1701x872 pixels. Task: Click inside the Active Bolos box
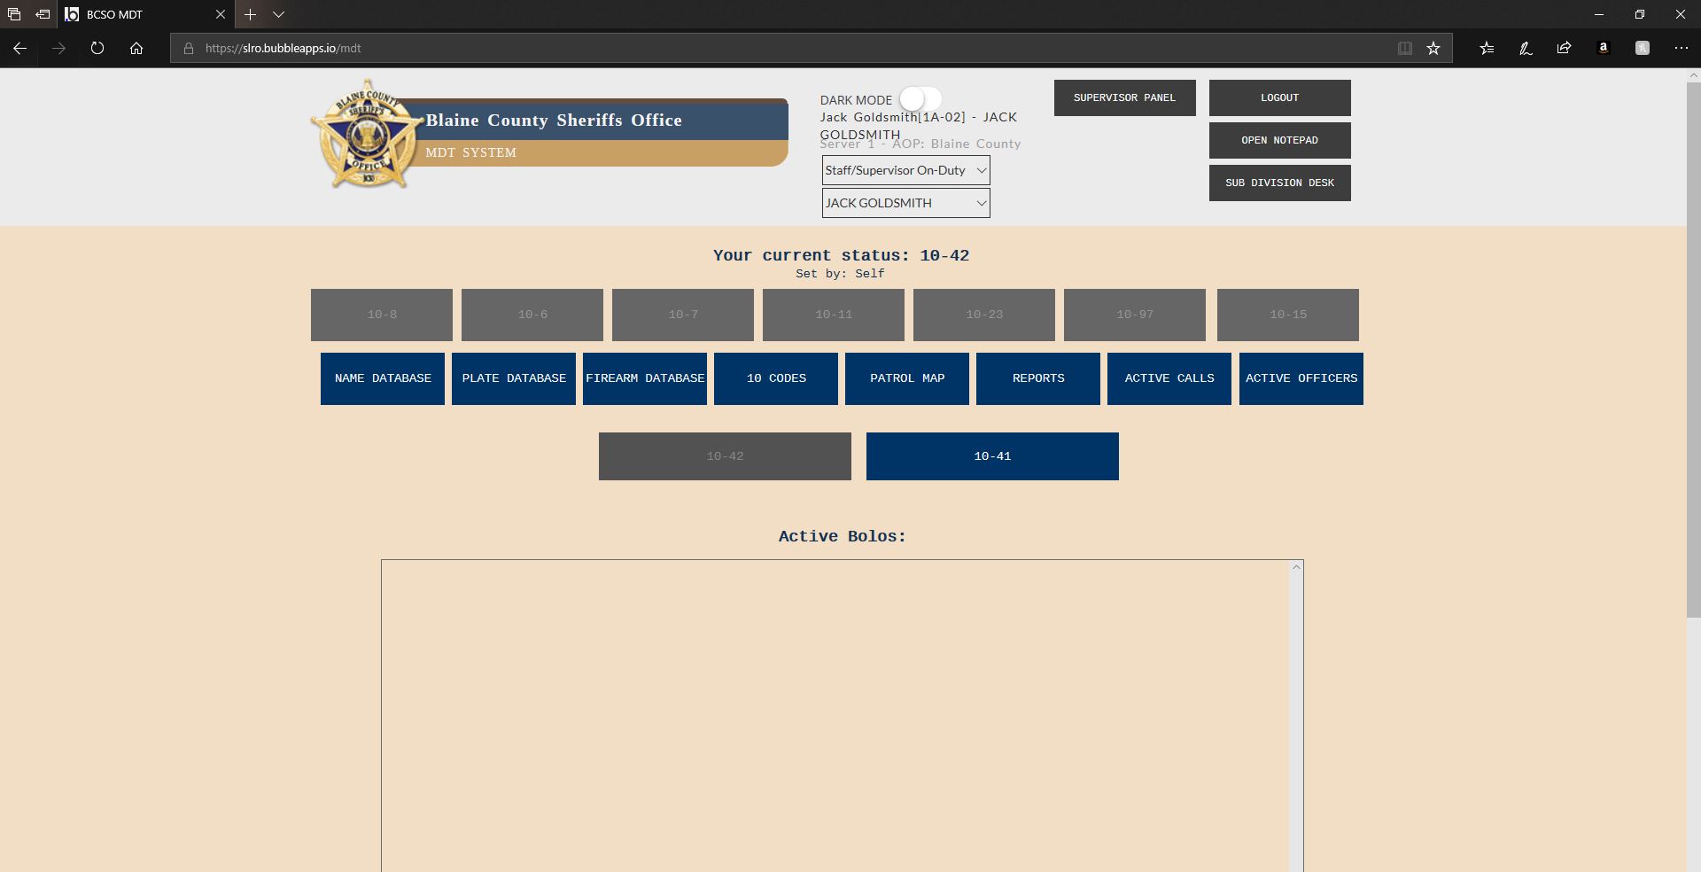[x=835, y=715]
